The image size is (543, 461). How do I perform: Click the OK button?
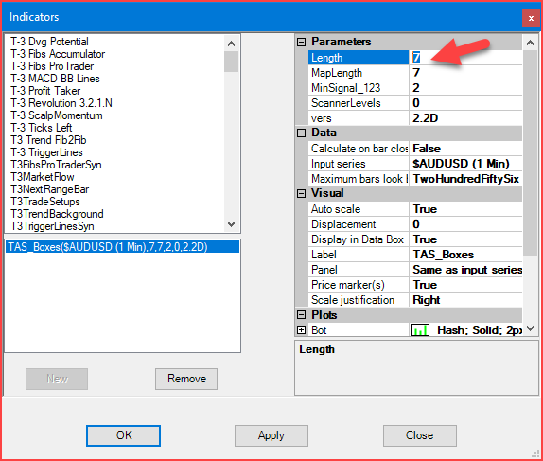[123, 435]
